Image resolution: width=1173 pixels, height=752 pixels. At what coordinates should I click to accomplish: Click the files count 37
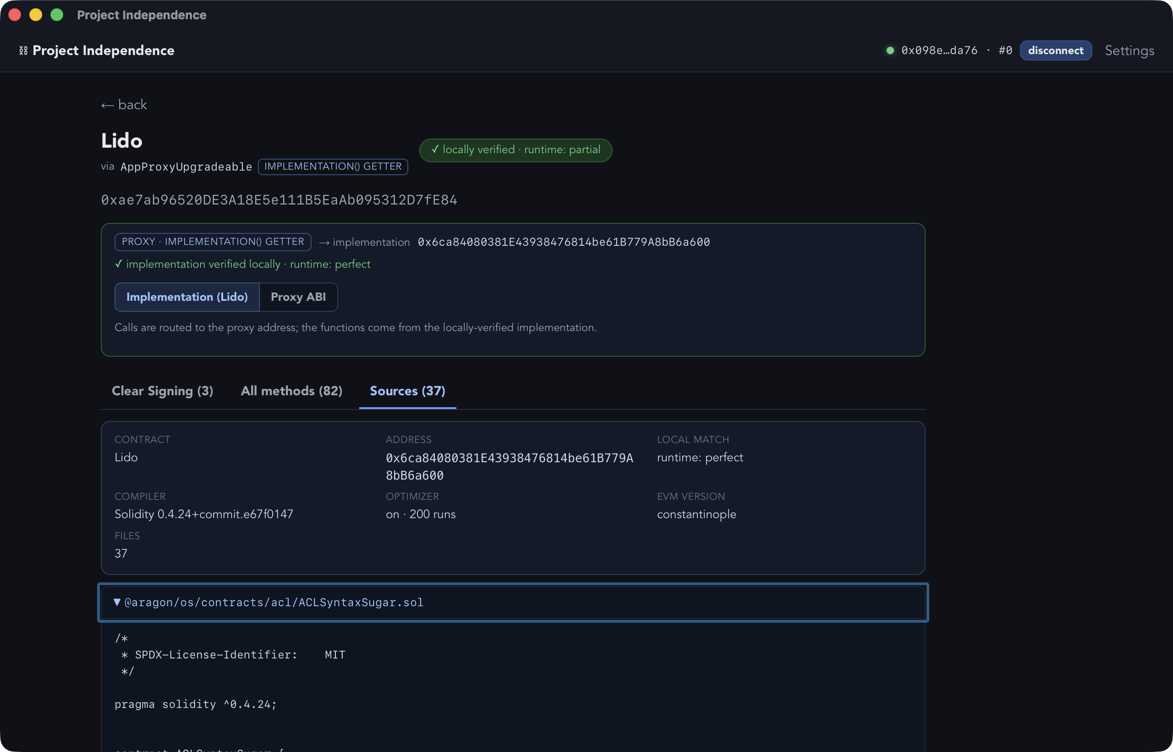121,554
